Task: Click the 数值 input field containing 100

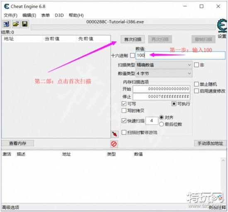Action: pos(180,55)
